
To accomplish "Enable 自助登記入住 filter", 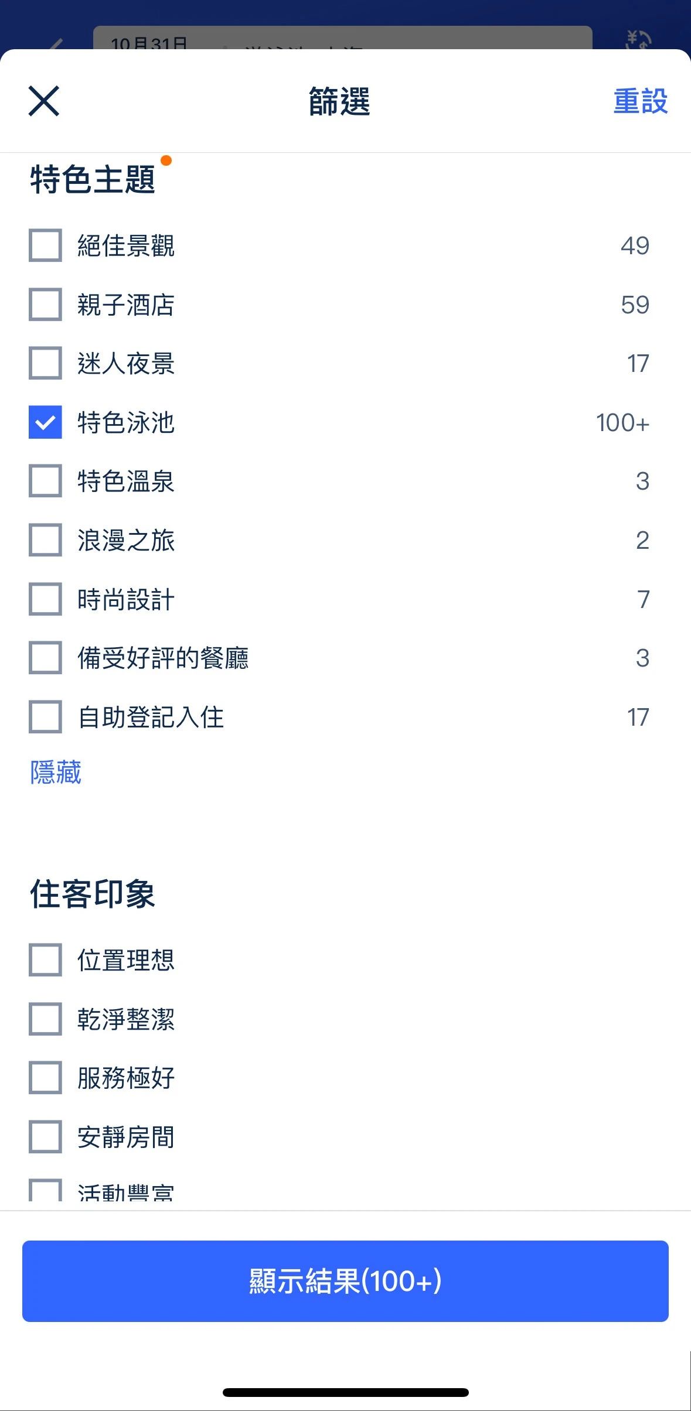I will (45, 717).
